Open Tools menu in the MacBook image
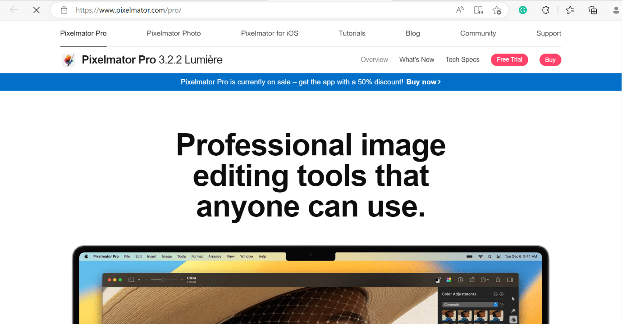This screenshot has width=622, height=324. [182, 256]
